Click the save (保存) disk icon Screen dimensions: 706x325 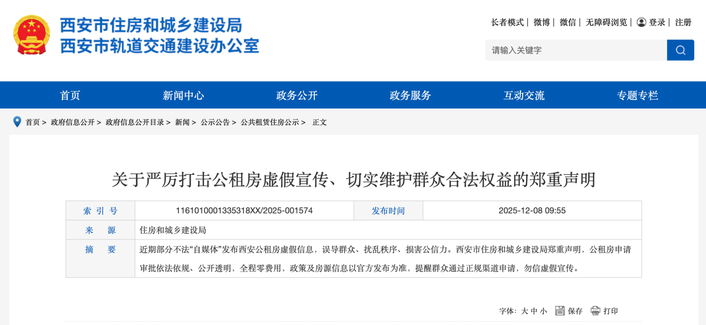560,311
